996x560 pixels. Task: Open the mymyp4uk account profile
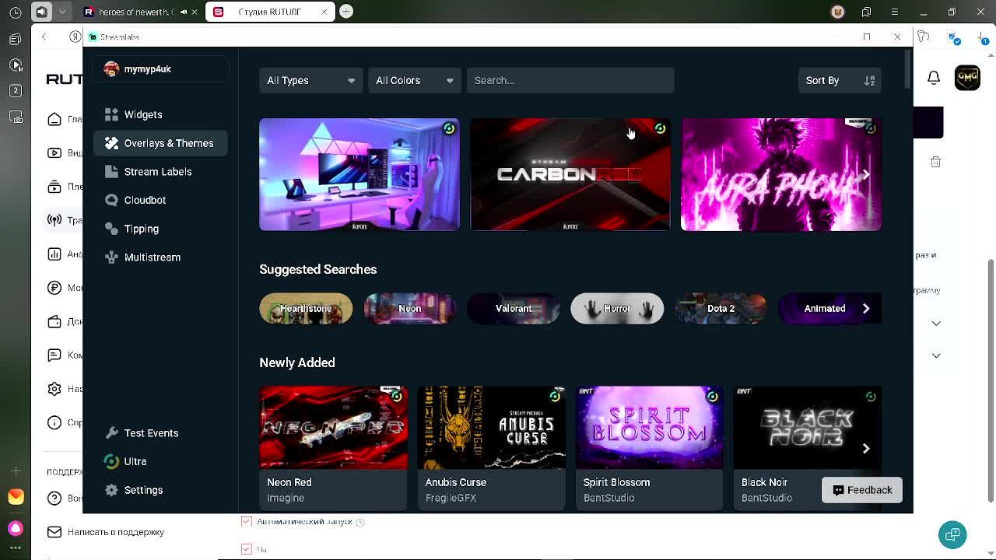click(160, 69)
